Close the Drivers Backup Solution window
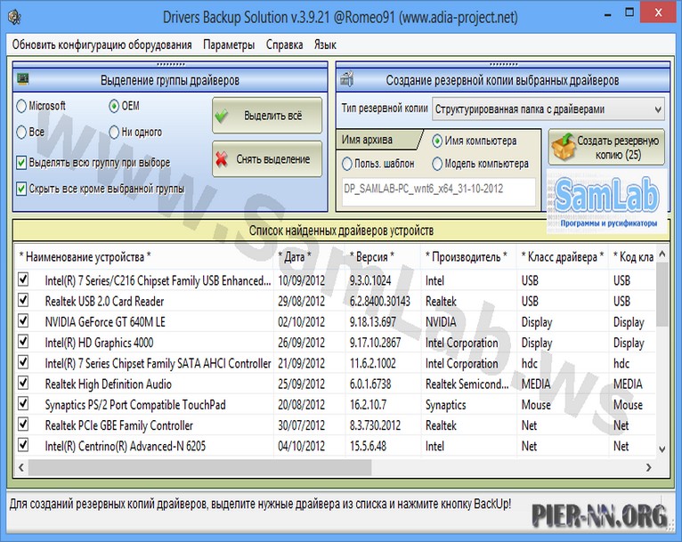This screenshot has height=542, width=682. (x=659, y=13)
